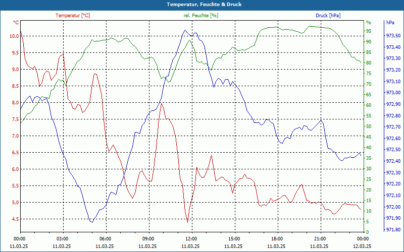This screenshot has height=252, width=404.
Task: Click green humidity axis value "30"
Action: tap(369, 169)
